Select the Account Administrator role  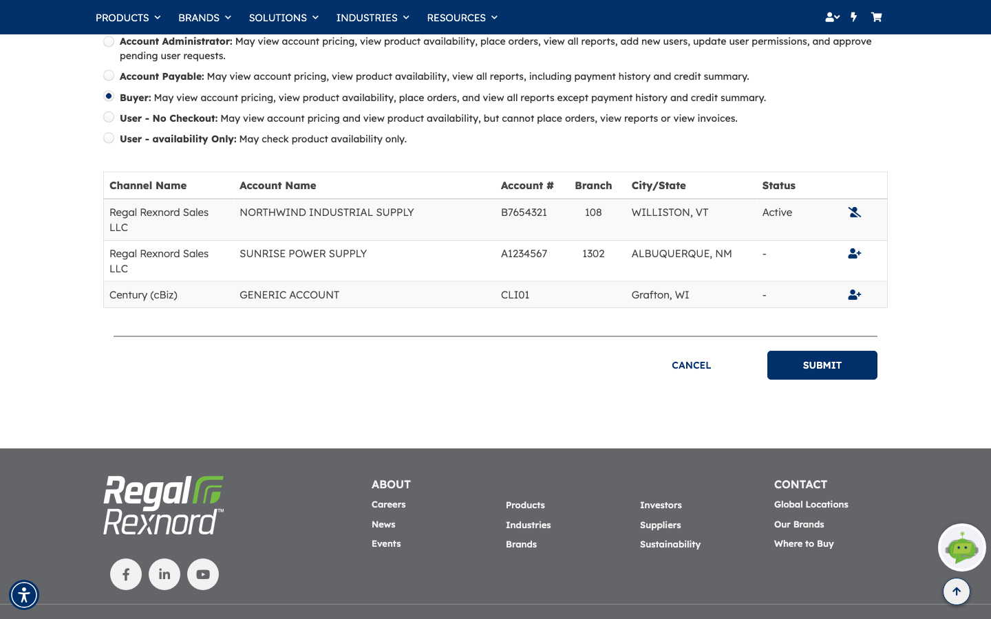[x=109, y=42]
